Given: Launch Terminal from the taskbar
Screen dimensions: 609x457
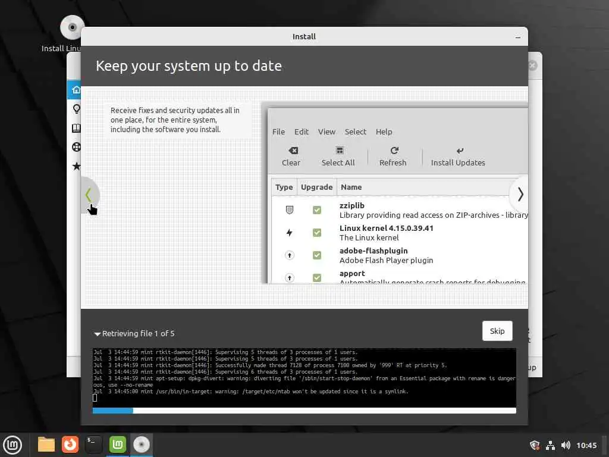Looking at the screenshot, I should pyautogui.click(x=93, y=445).
